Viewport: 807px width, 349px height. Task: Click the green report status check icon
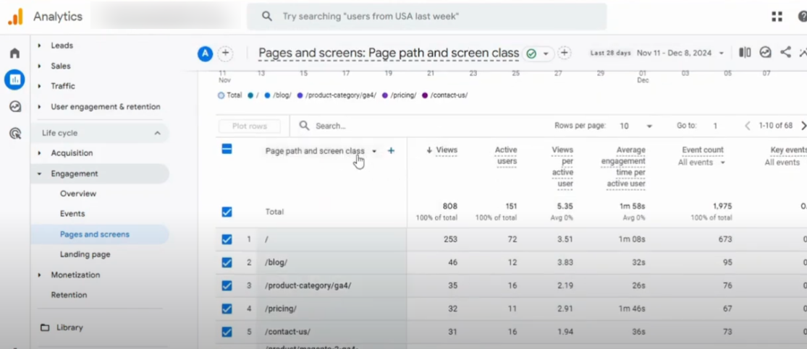point(531,53)
